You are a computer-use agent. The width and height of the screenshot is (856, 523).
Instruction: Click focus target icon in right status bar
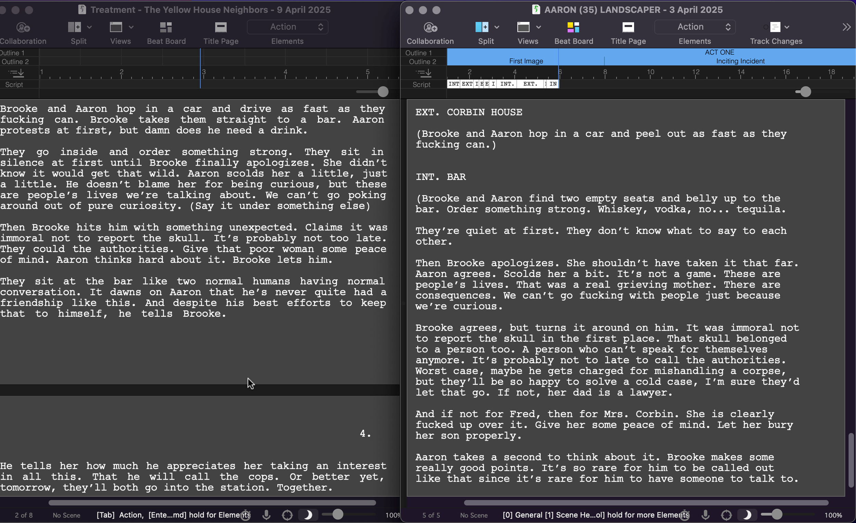pyautogui.click(x=726, y=515)
